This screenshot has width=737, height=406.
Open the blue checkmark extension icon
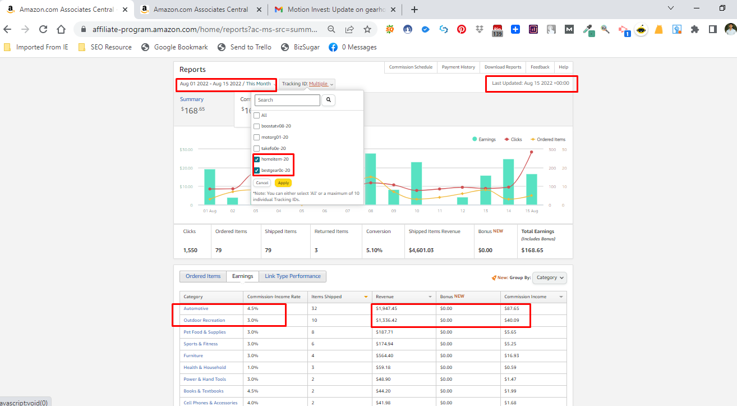pos(426,29)
